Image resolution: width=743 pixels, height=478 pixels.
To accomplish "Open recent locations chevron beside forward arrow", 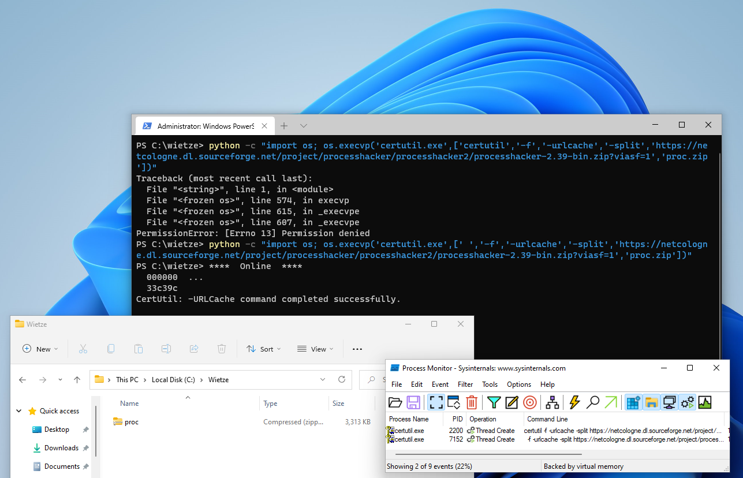I will click(60, 380).
